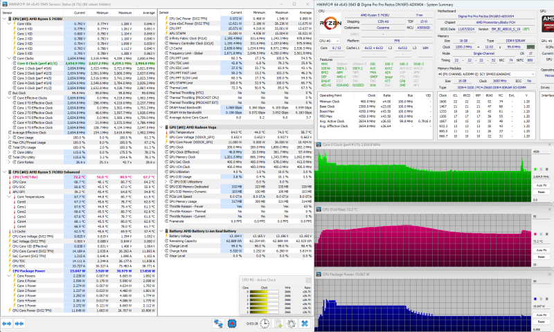Click the CPU Package Power graph window icon
The height and width of the screenshot is (332, 554).
pyautogui.click(x=319, y=274)
